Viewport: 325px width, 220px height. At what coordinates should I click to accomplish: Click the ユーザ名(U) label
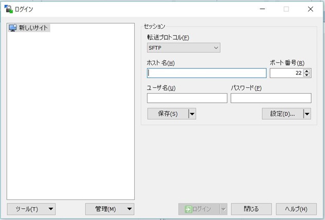[x=161, y=88]
